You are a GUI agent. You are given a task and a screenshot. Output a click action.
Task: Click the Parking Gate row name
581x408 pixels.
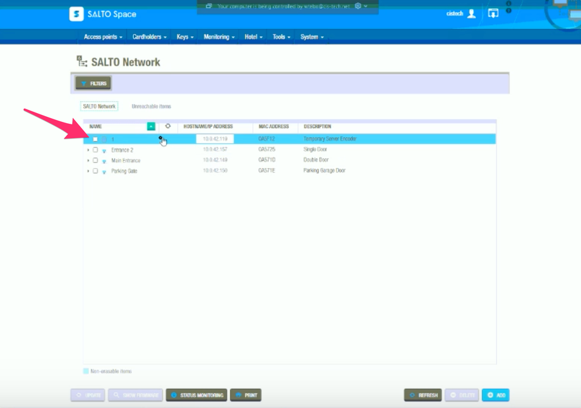(124, 171)
